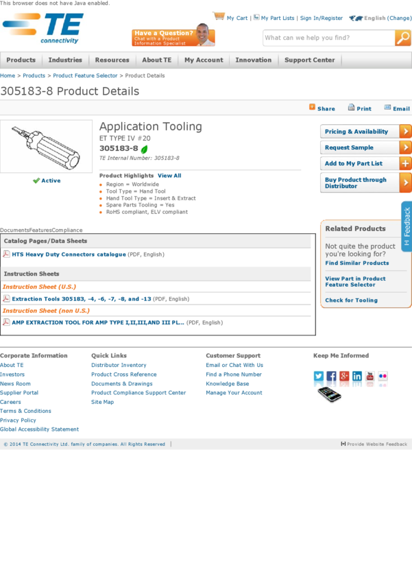Open the Google Plus icon
Screen dimensions: 412x583
click(x=344, y=376)
